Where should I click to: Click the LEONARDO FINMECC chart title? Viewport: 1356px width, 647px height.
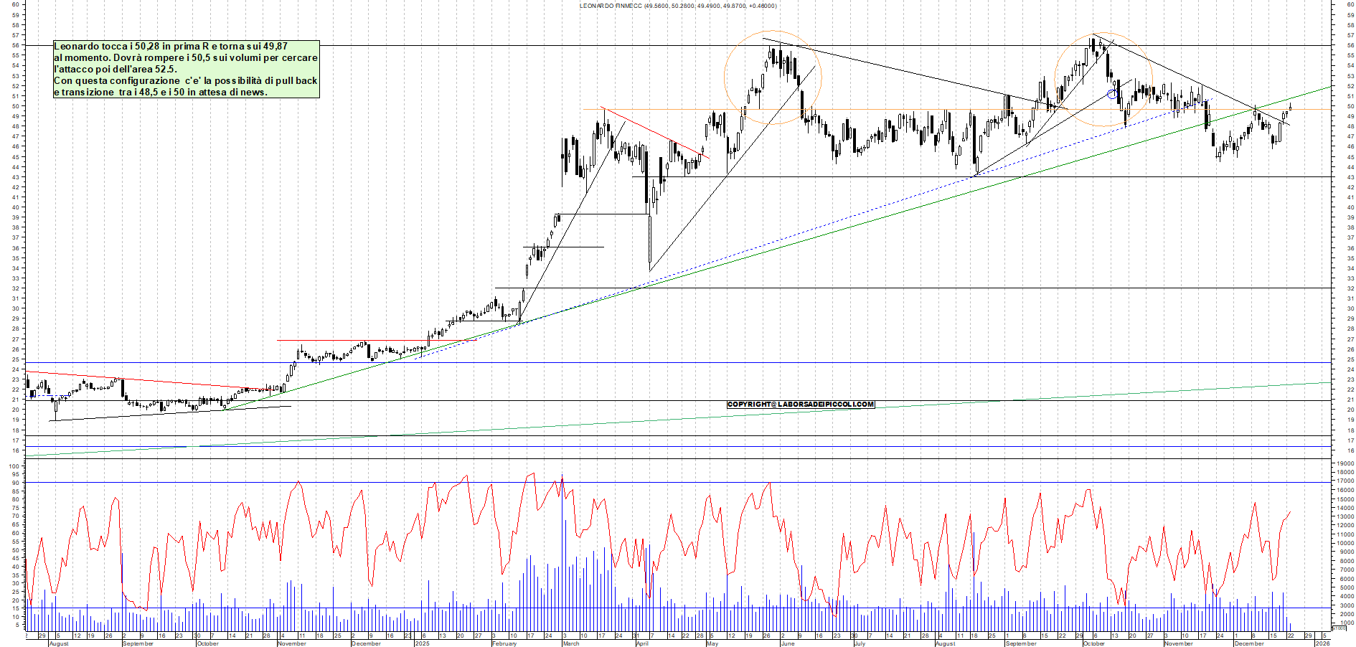click(677, 6)
